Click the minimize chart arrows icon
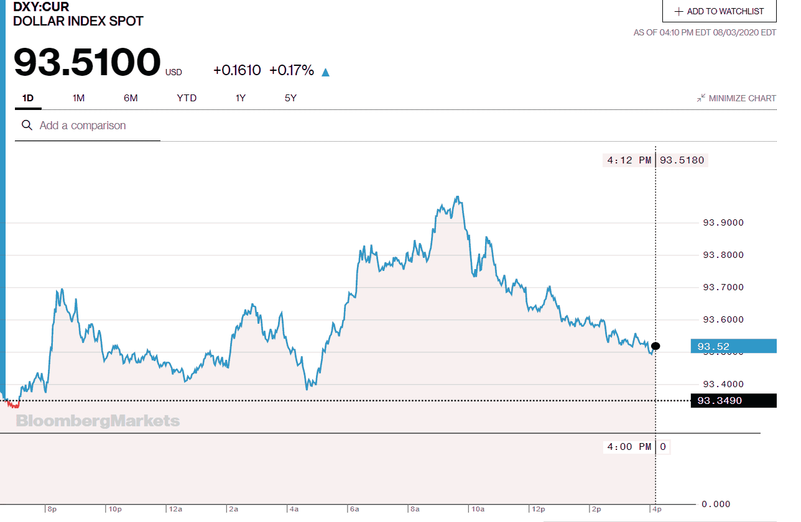 pos(700,98)
